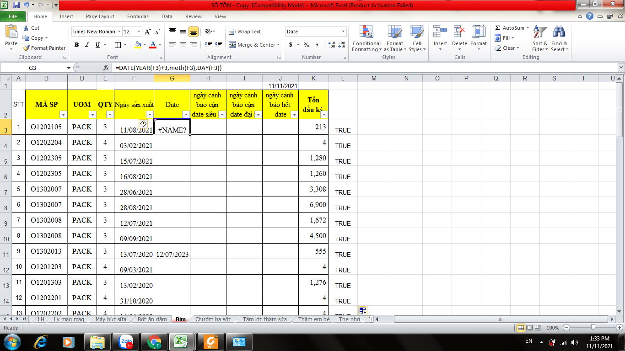625x351 pixels.
Task: Toggle Wrap Text
Action: (x=245, y=32)
